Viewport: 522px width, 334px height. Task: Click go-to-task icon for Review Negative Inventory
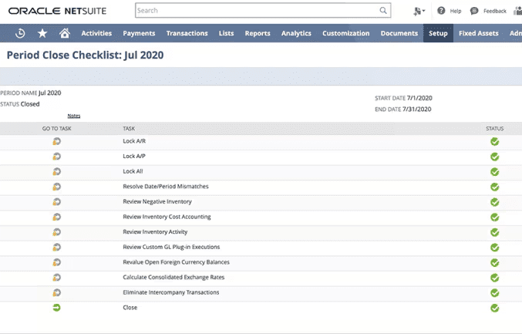click(56, 202)
